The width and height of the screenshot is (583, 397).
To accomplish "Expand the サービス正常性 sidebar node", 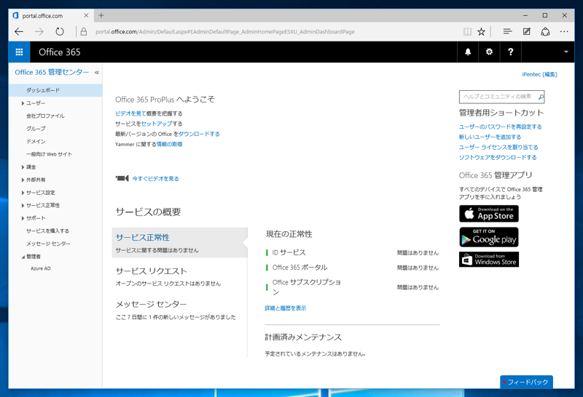I will point(23,205).
